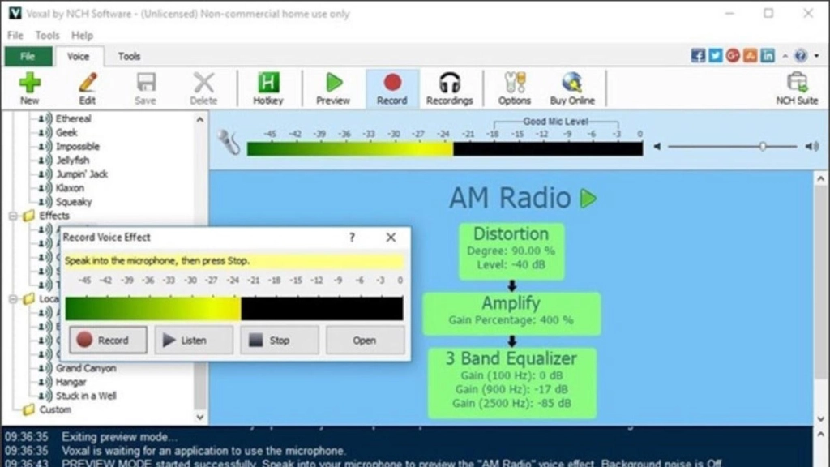Click the volume slider handle
Viewport: 830px width, 467px height.
(x=763, y=147)
